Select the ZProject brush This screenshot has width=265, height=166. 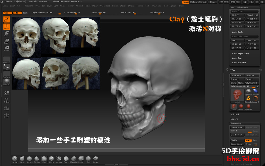tap(81, 160)
